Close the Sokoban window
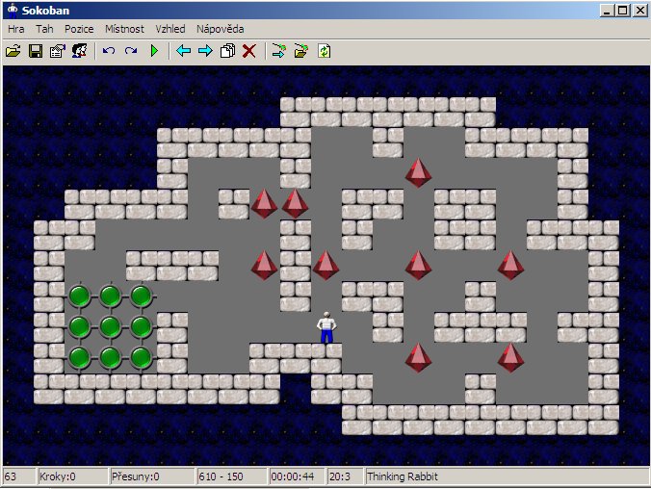This screenshot has height=489, width=651. click(639, 11)
